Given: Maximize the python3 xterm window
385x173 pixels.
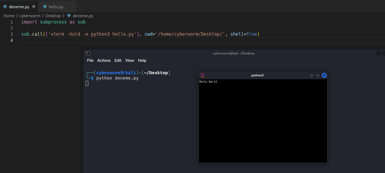Looking at the screenshot, I should point(318,75).
